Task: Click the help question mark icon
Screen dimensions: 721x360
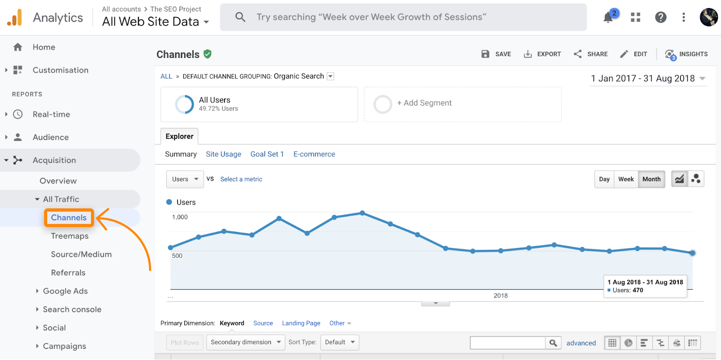Action: (x=661, y=18)
